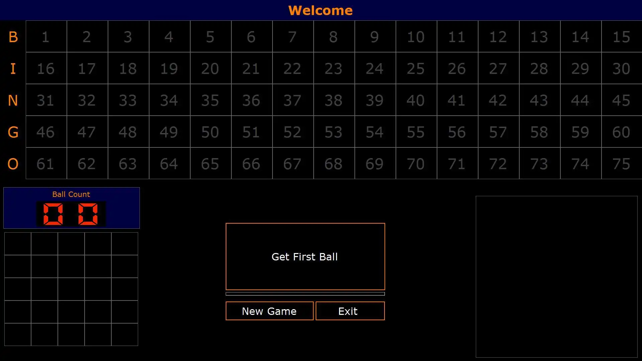Click the Welcome title header

(321, 10)
